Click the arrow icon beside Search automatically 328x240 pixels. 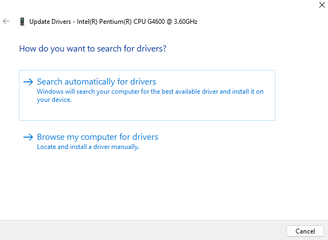[x=28, y=82]
